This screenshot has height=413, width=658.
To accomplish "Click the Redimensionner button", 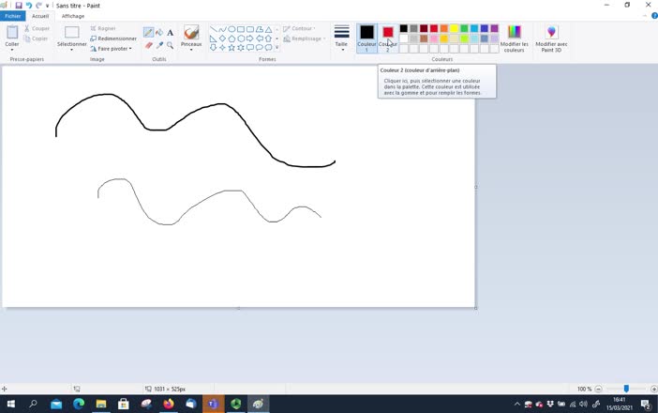I will (113, 38).
